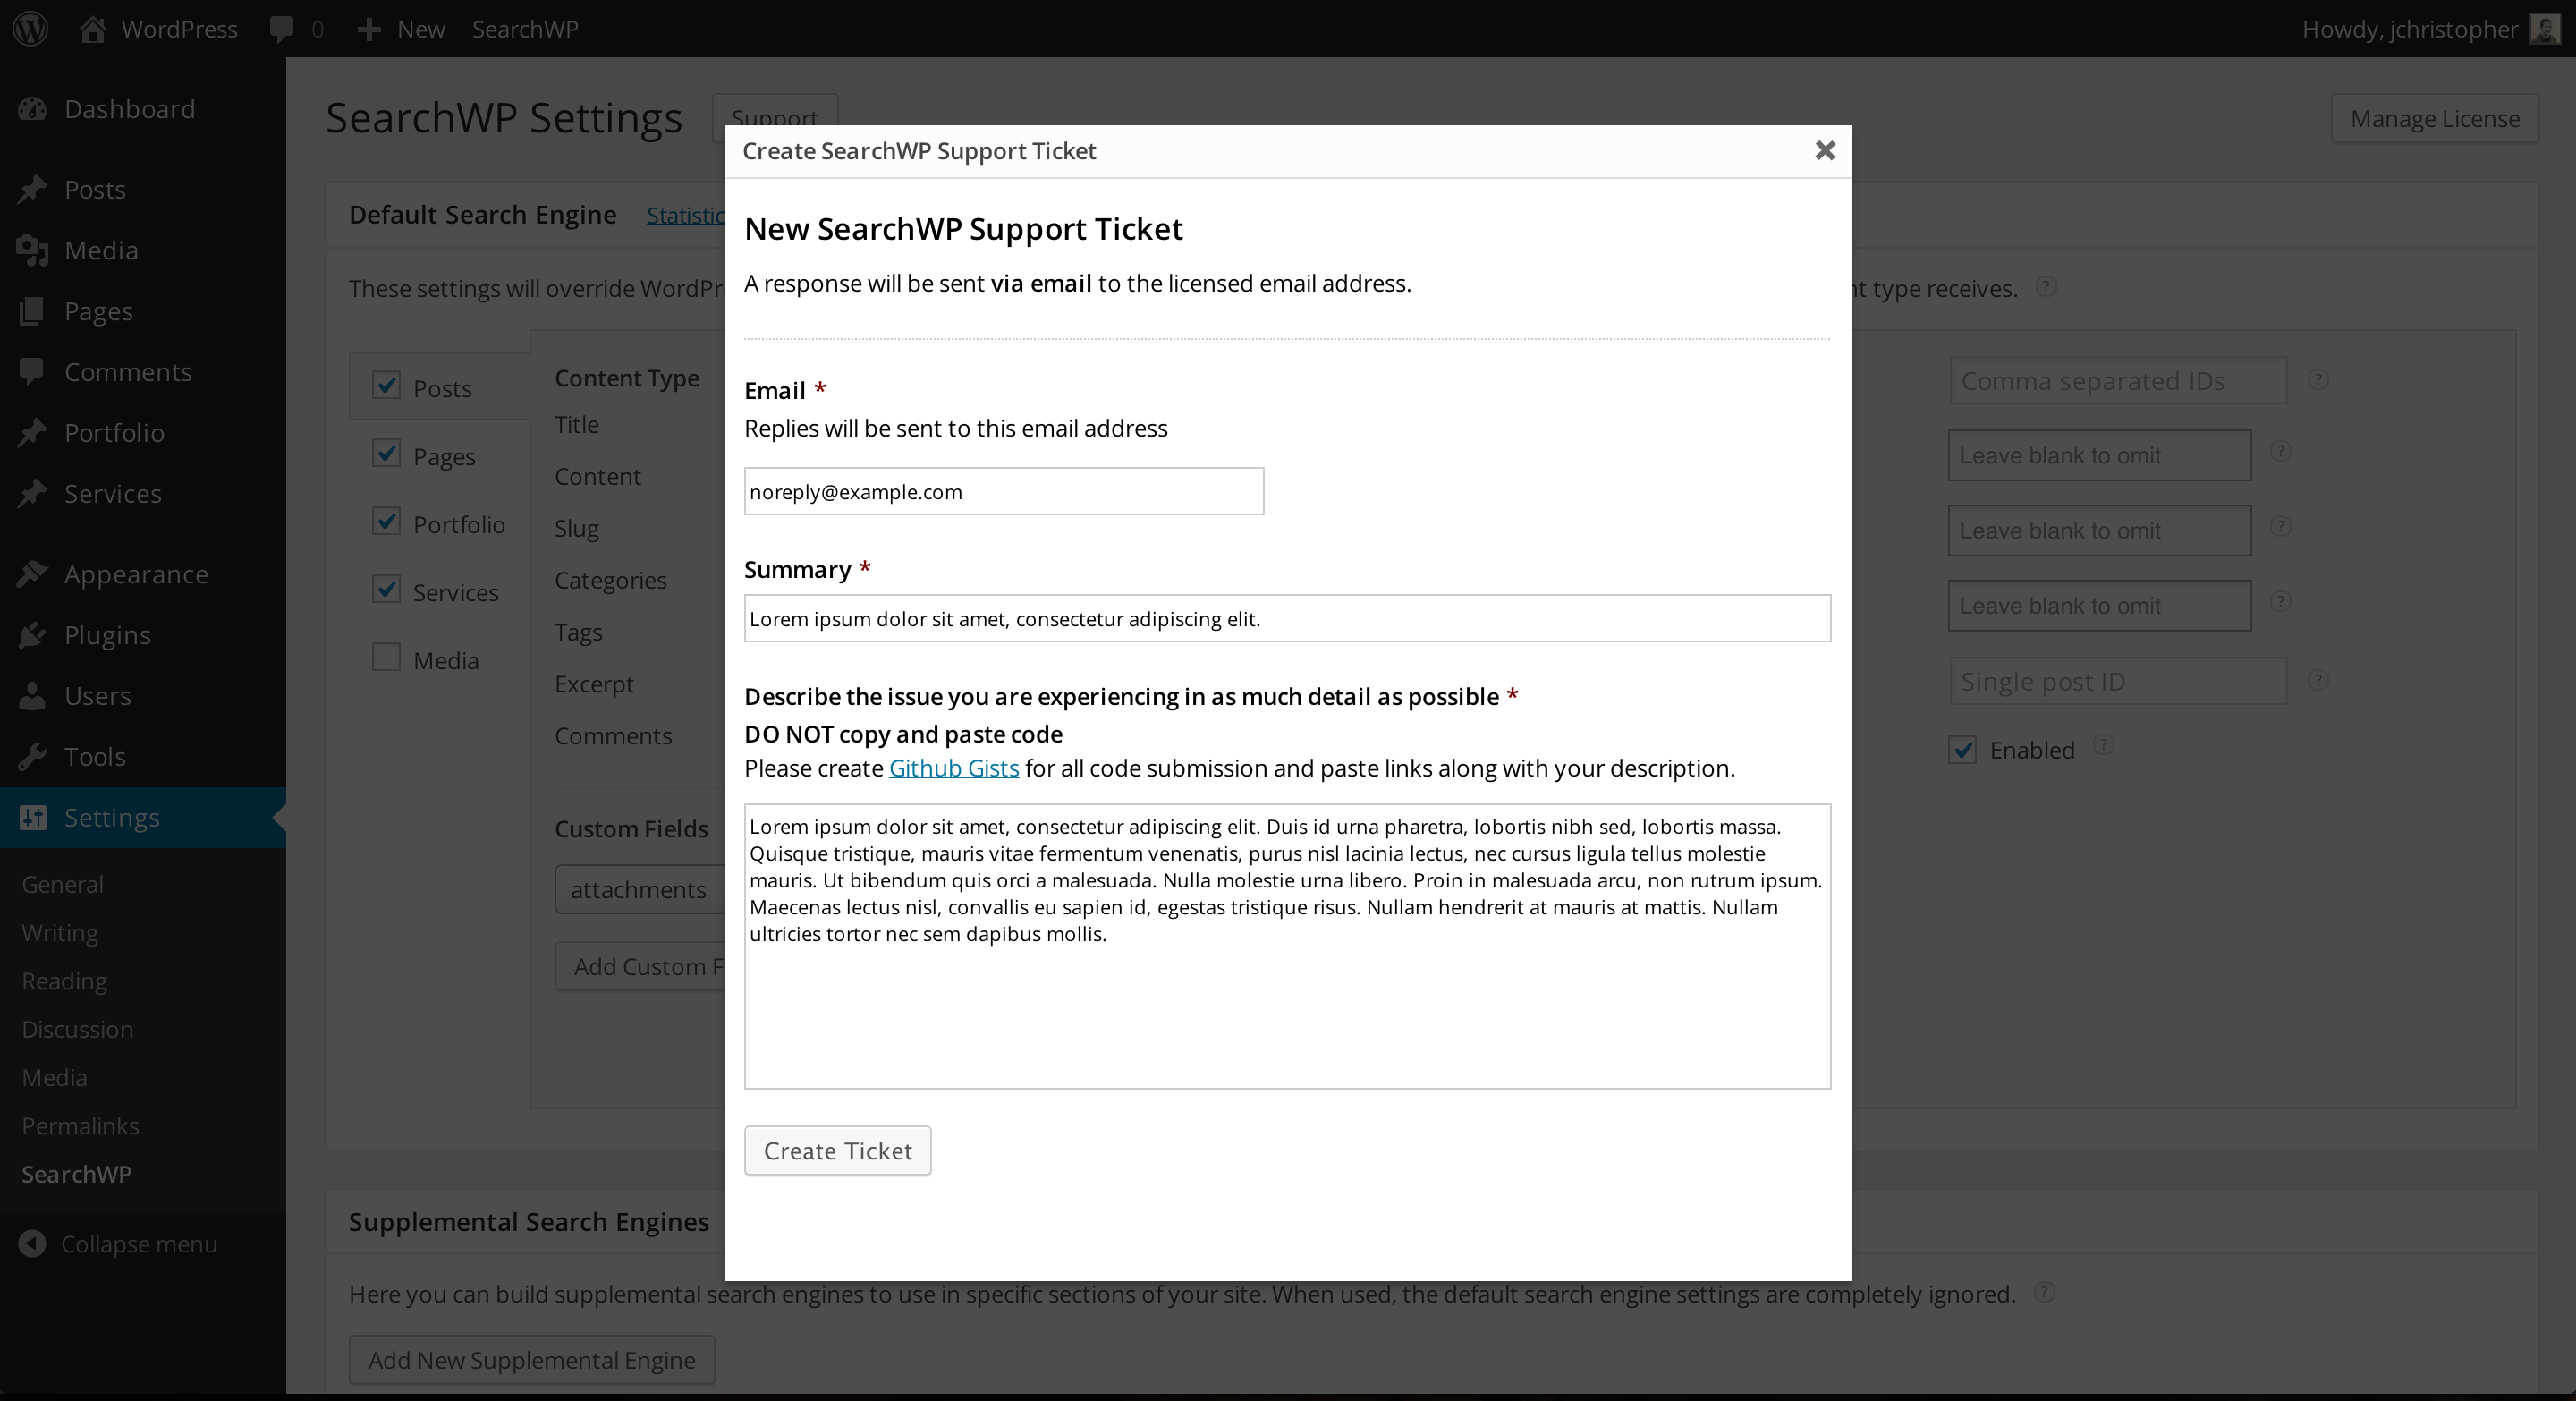Click the Tools sidebar icon
The image size is (2576, 1401).
pyautogui.click(x=30, y=756)
